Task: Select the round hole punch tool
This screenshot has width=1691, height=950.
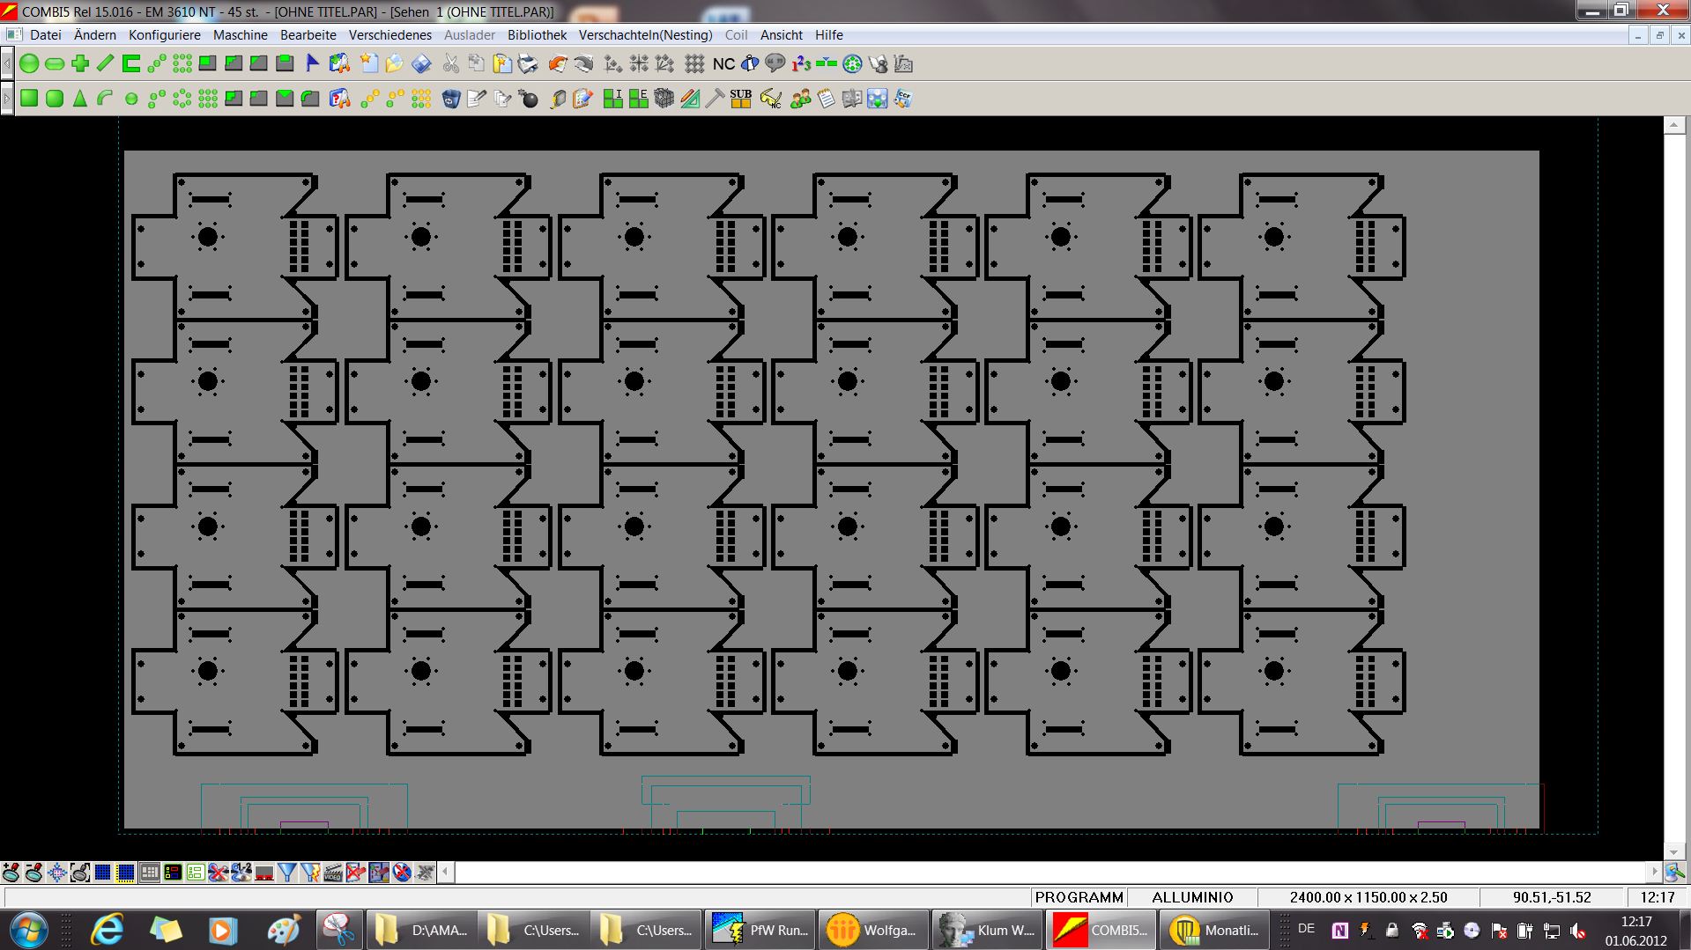Action: [29, 63]
